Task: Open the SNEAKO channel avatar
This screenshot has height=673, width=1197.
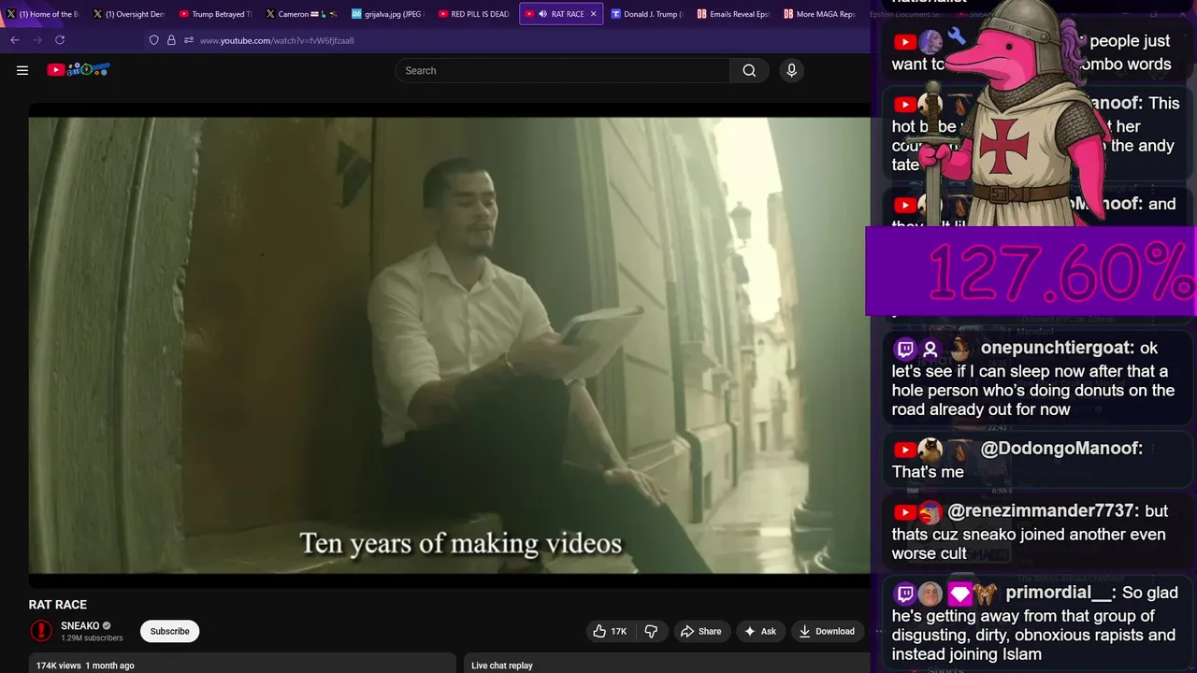Action: point(41,631)
